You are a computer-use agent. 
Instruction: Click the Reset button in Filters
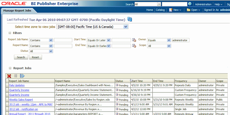click(35, 57)
